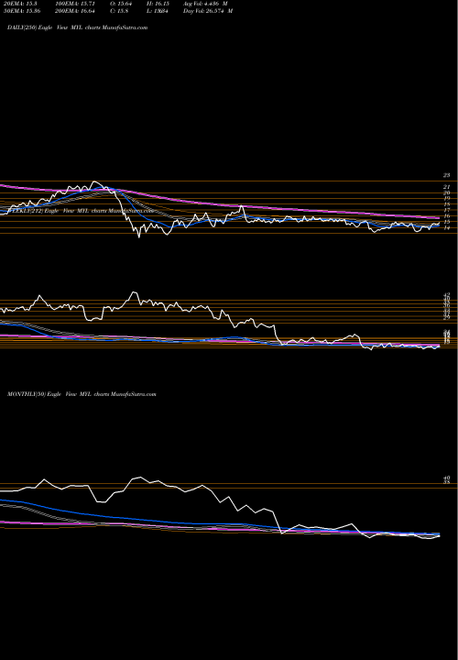The height and width of the screenshot is (660, 458).
Task: Click the high price H: 16.15
Action: pyautogui.click(x=158, y=4)
